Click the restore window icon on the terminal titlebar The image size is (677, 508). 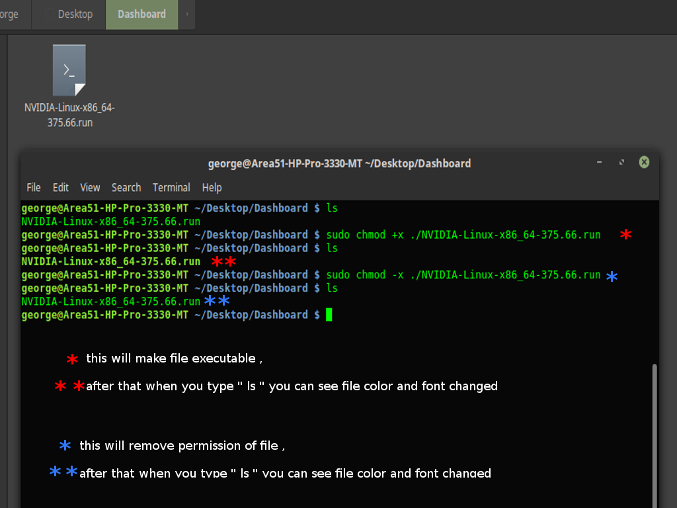(x=621, y=162)
